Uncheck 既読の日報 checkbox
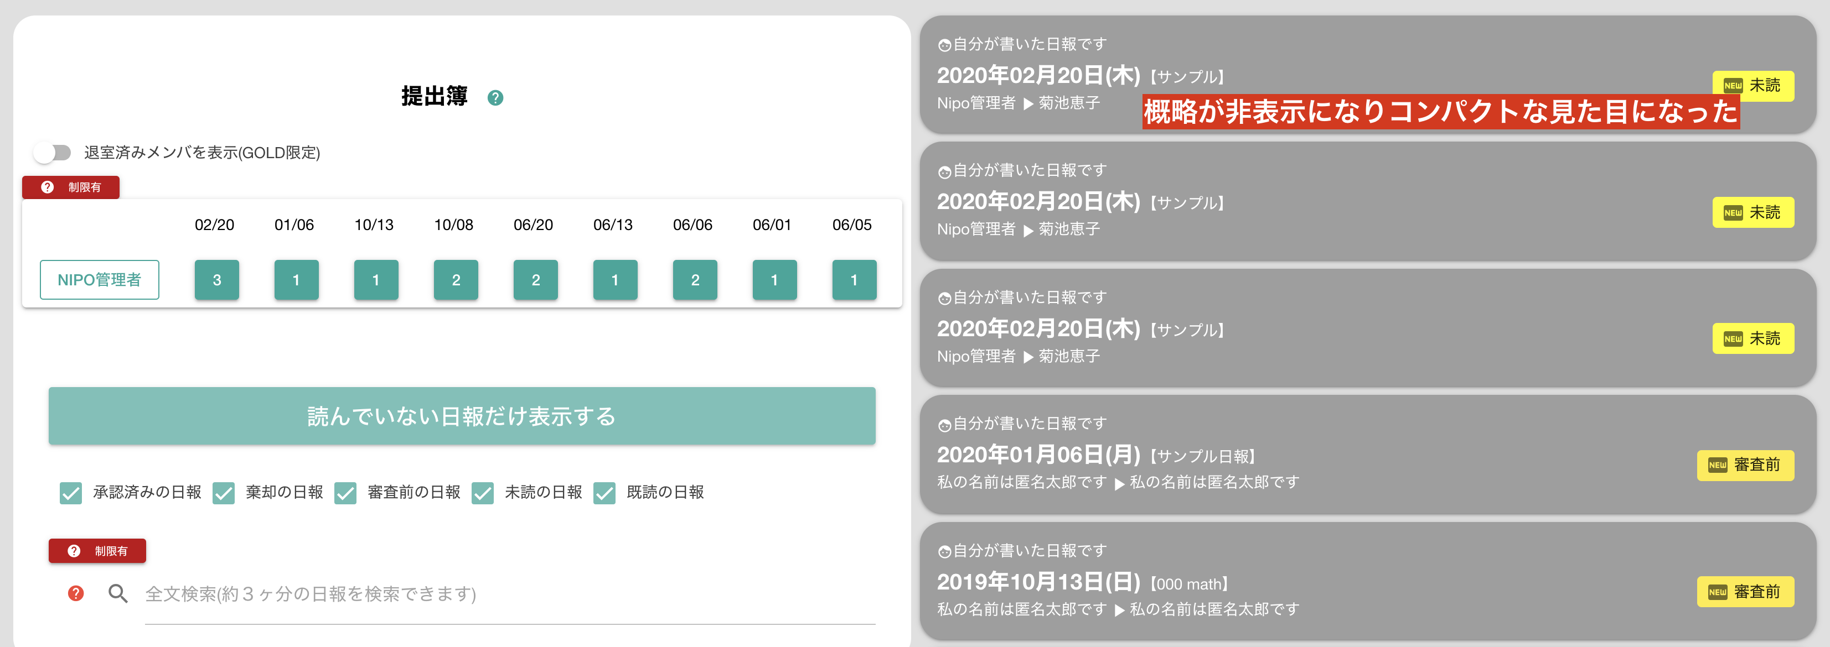1830x647 pixels. [604, 492]
